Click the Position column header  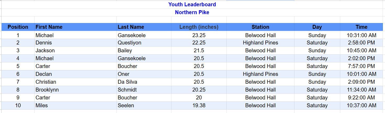point(18,27)
